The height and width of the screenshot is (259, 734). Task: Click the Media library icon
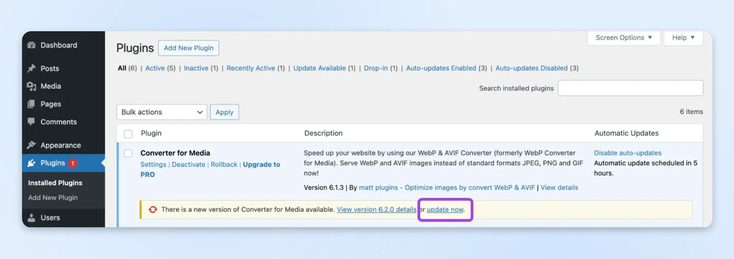click(31, 86)
